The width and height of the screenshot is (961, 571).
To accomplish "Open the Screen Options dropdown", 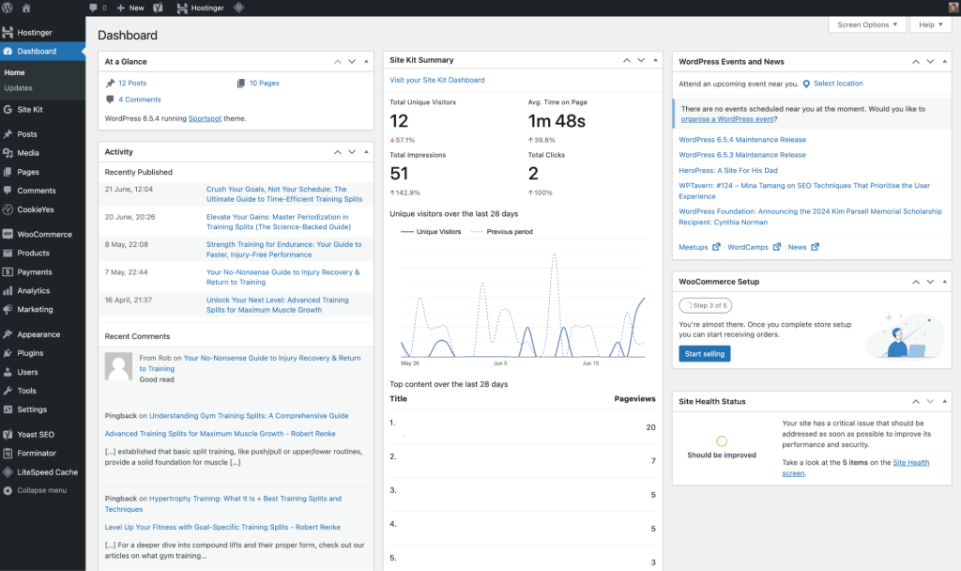I will [x=864, y=24].
